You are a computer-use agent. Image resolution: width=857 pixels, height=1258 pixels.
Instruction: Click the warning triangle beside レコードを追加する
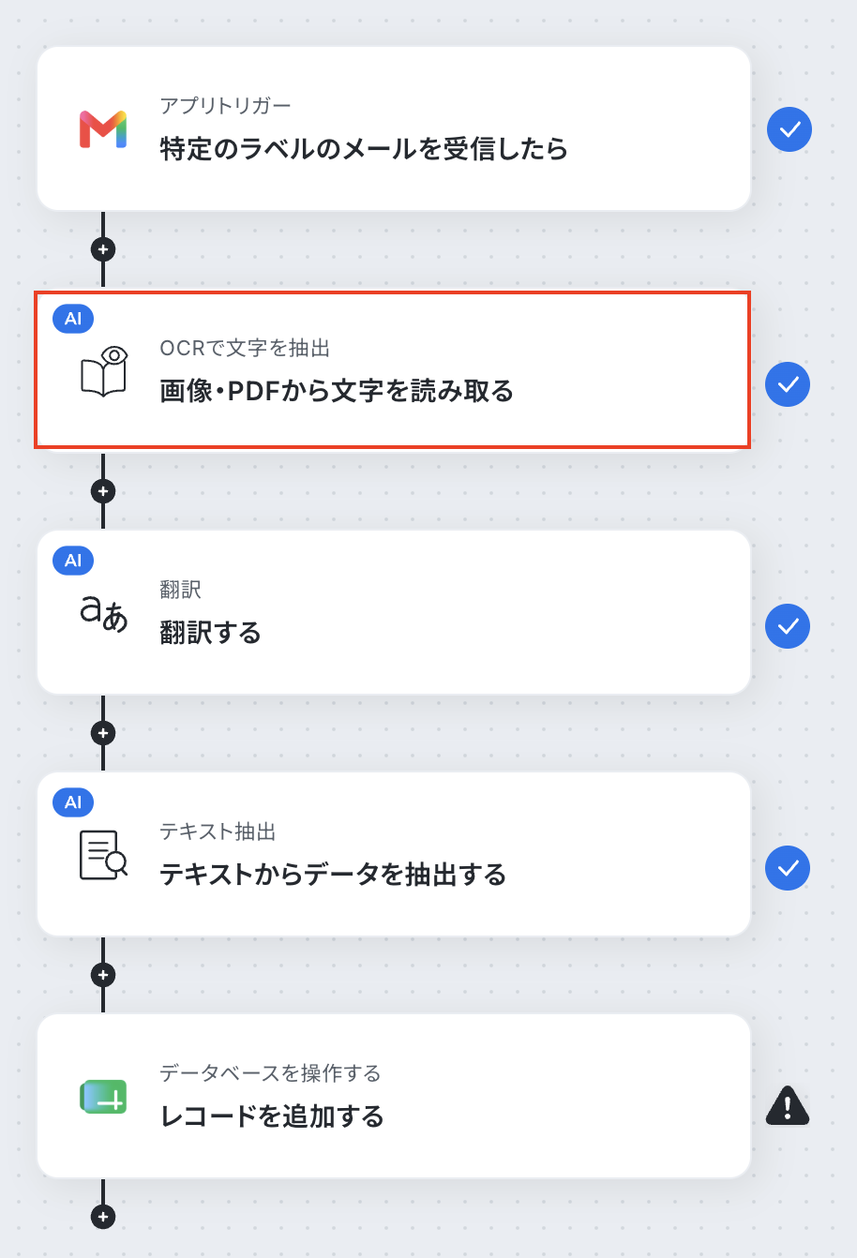pos(788,1105)
